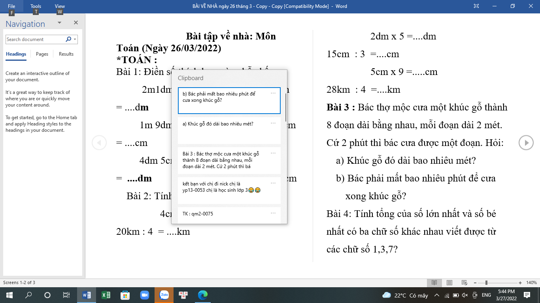Open the View menu

(60, 6)
